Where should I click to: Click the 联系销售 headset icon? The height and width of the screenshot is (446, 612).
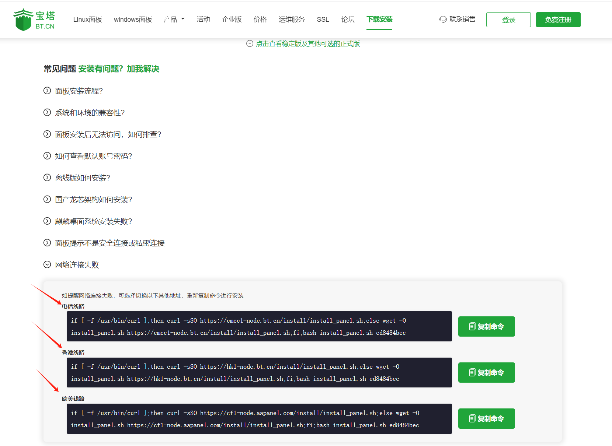click(x=443, y=20)
